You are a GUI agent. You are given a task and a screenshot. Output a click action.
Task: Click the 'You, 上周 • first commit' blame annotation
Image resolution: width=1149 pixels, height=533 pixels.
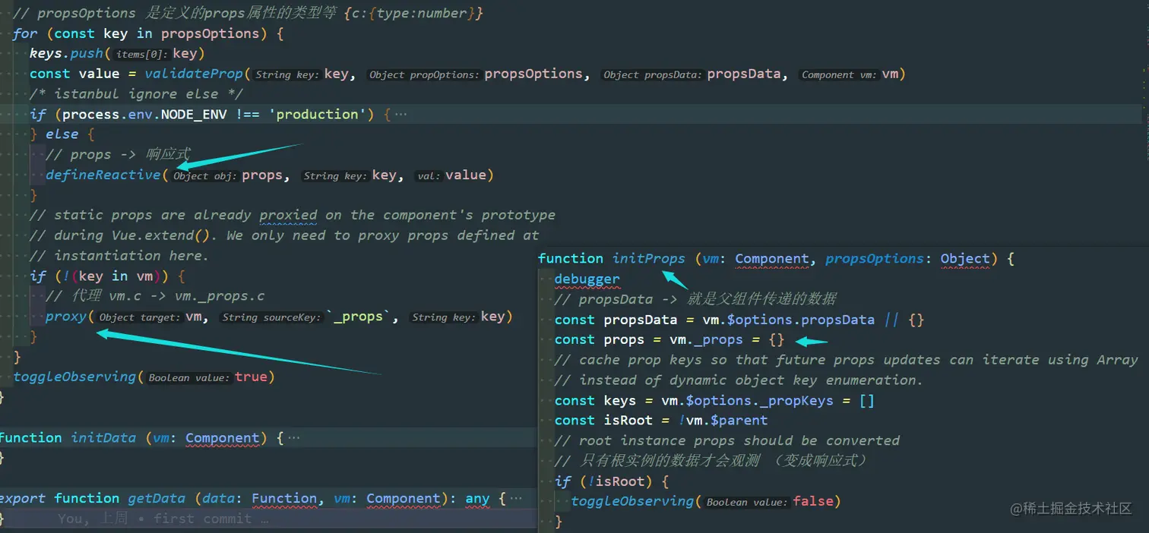tap(163, 519)
